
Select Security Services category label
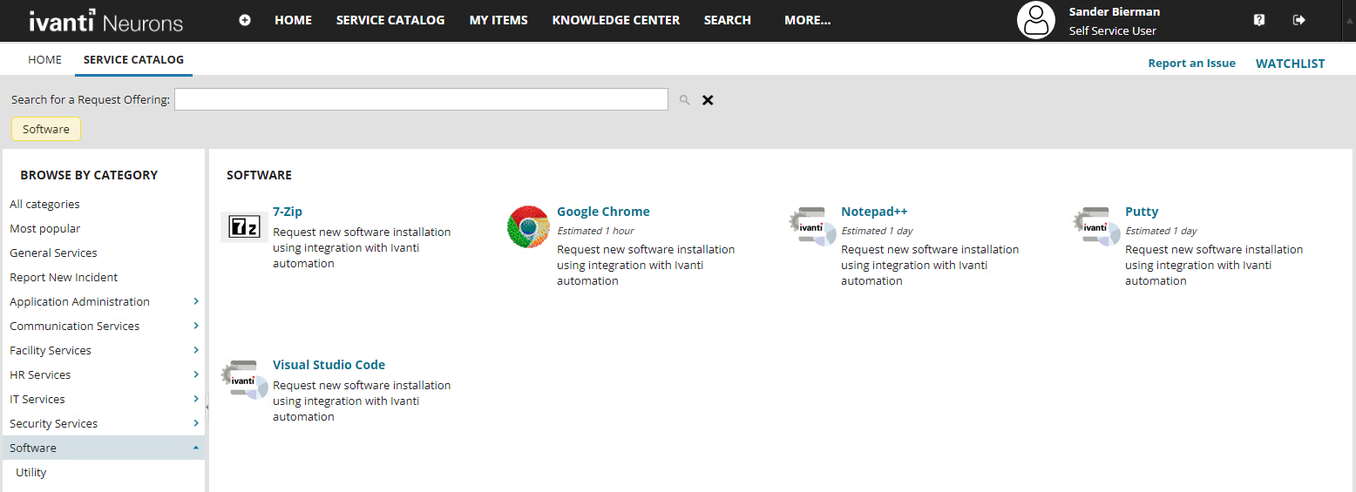[x=53, y=423]
